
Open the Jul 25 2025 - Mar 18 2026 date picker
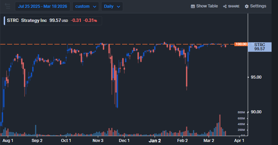pyautogui.click(x=42, y=6)
